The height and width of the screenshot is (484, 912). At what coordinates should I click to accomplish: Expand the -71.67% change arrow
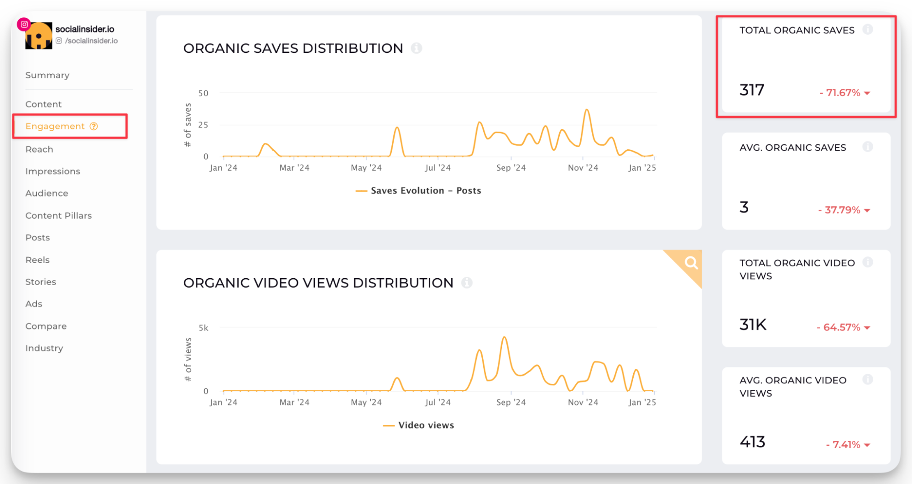pos(867,93)
